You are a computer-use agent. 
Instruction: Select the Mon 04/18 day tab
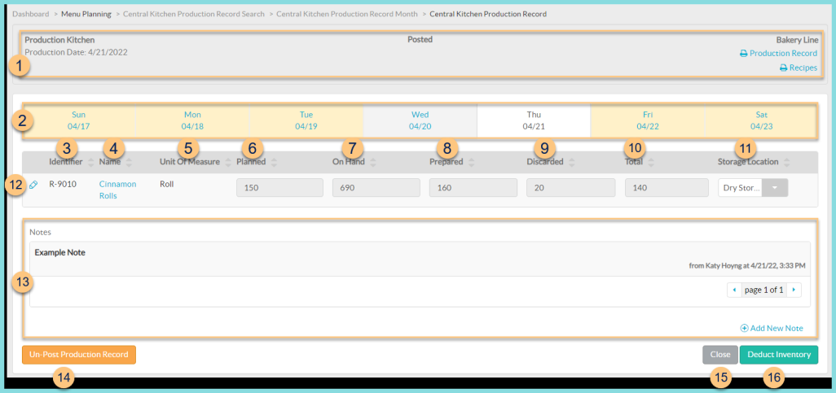(192, 120)
